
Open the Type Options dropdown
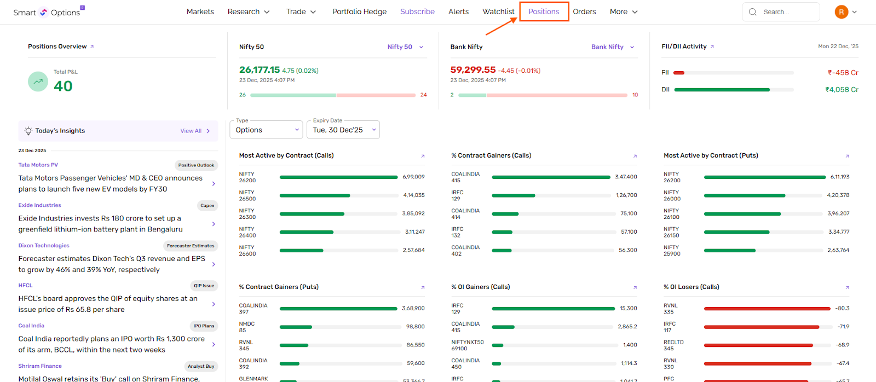point(266,130)
